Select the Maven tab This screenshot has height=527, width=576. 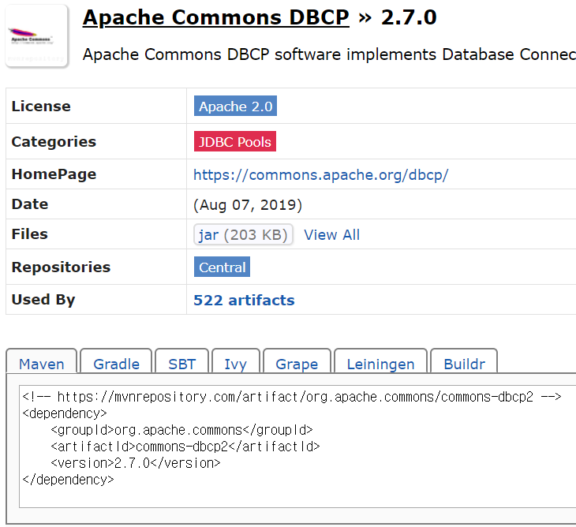[42, 364]
